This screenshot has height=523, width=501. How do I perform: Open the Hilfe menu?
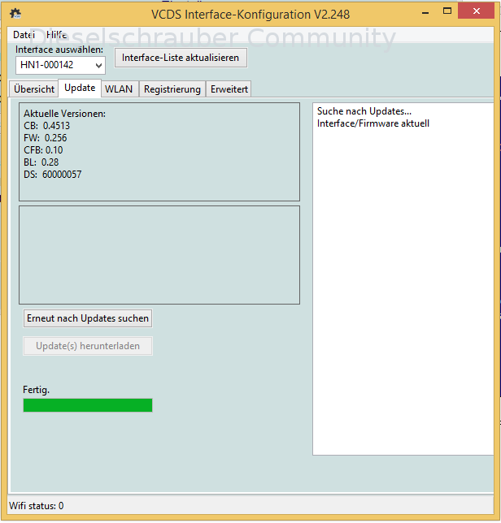(x=56, y=35)
